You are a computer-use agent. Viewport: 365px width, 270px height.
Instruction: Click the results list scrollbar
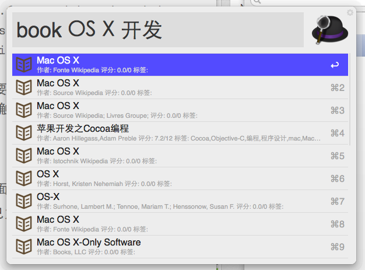349,99
